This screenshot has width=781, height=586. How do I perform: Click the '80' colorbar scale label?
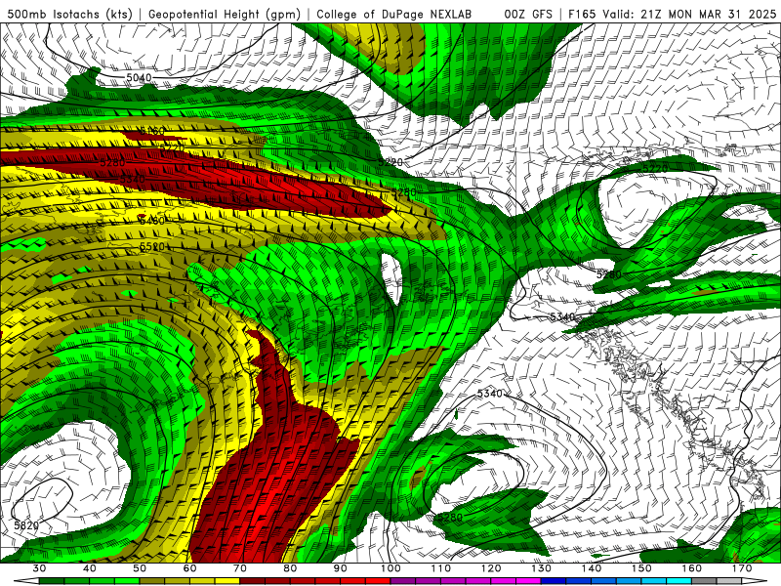[x=290, y=568]
